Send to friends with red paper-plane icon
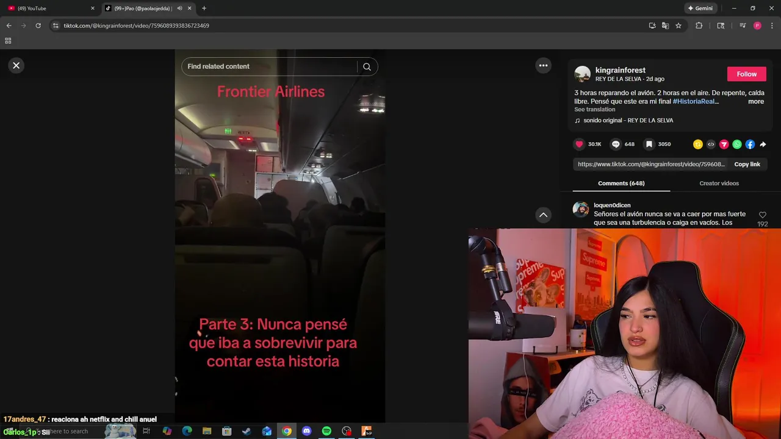 pos(724,145)
